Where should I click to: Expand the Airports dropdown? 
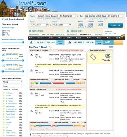pos(12,82)
